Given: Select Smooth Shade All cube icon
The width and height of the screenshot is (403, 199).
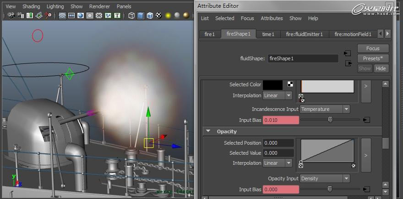Looking at the screenshot, I should (141, 16).
